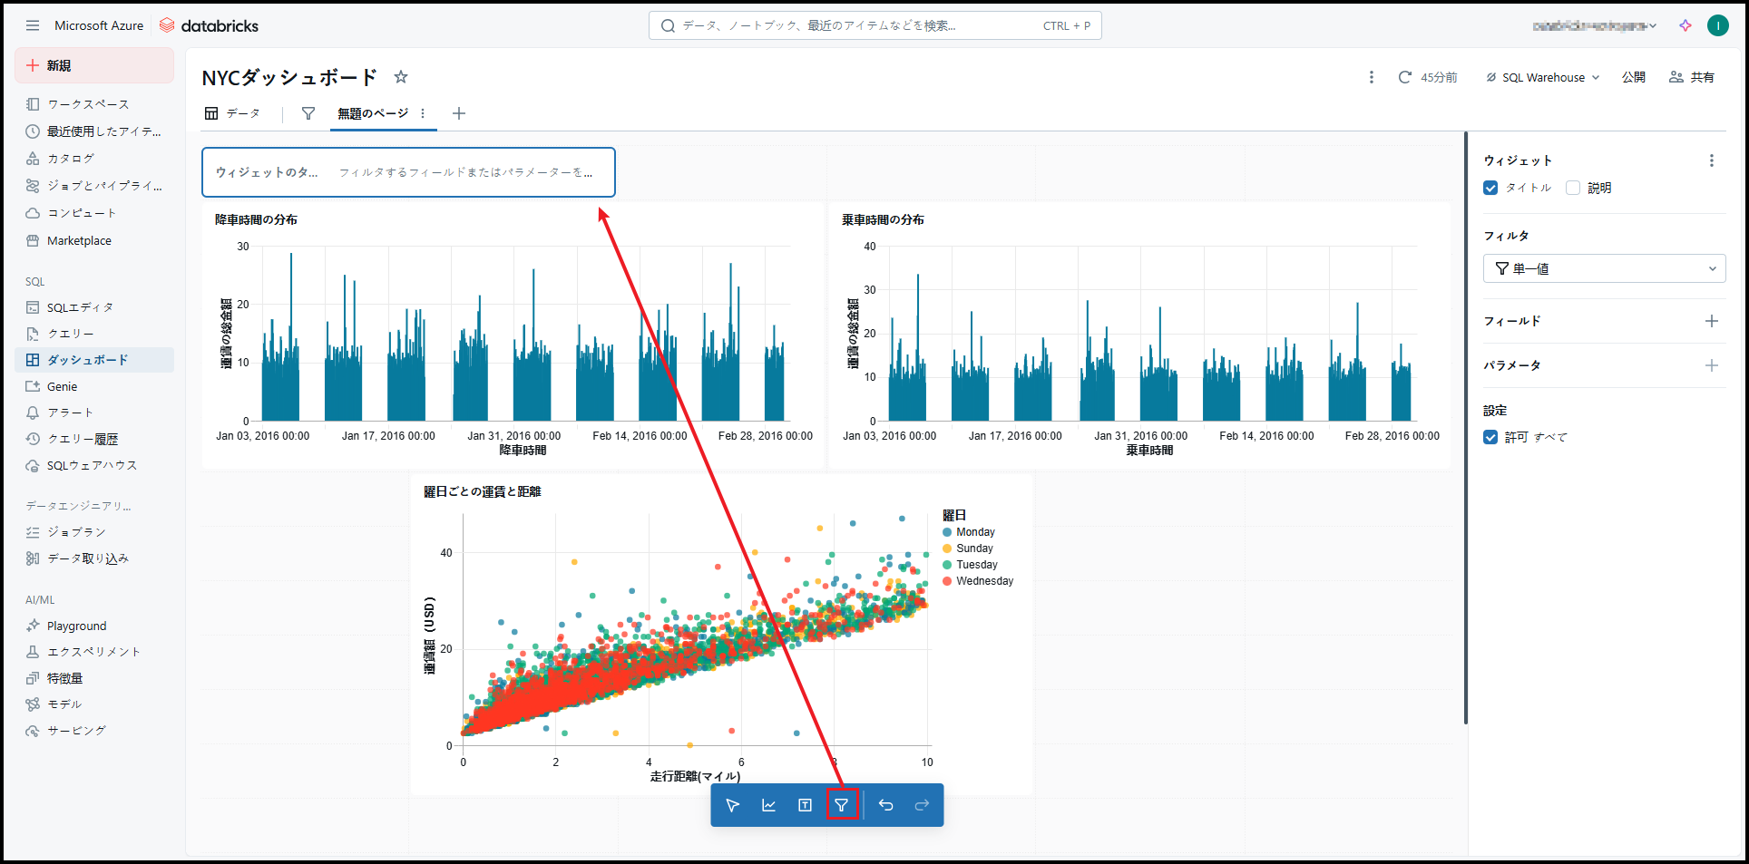Enable the 説明 checkbox
The height and width of the screenshot is (864, 1749).
[1573, 188]
